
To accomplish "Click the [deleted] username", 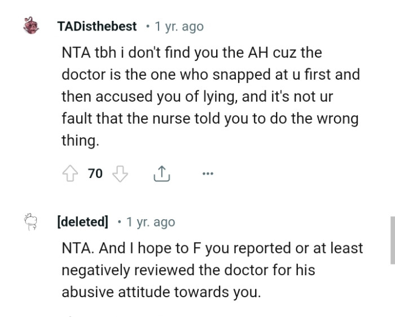I will click(83, 222).
